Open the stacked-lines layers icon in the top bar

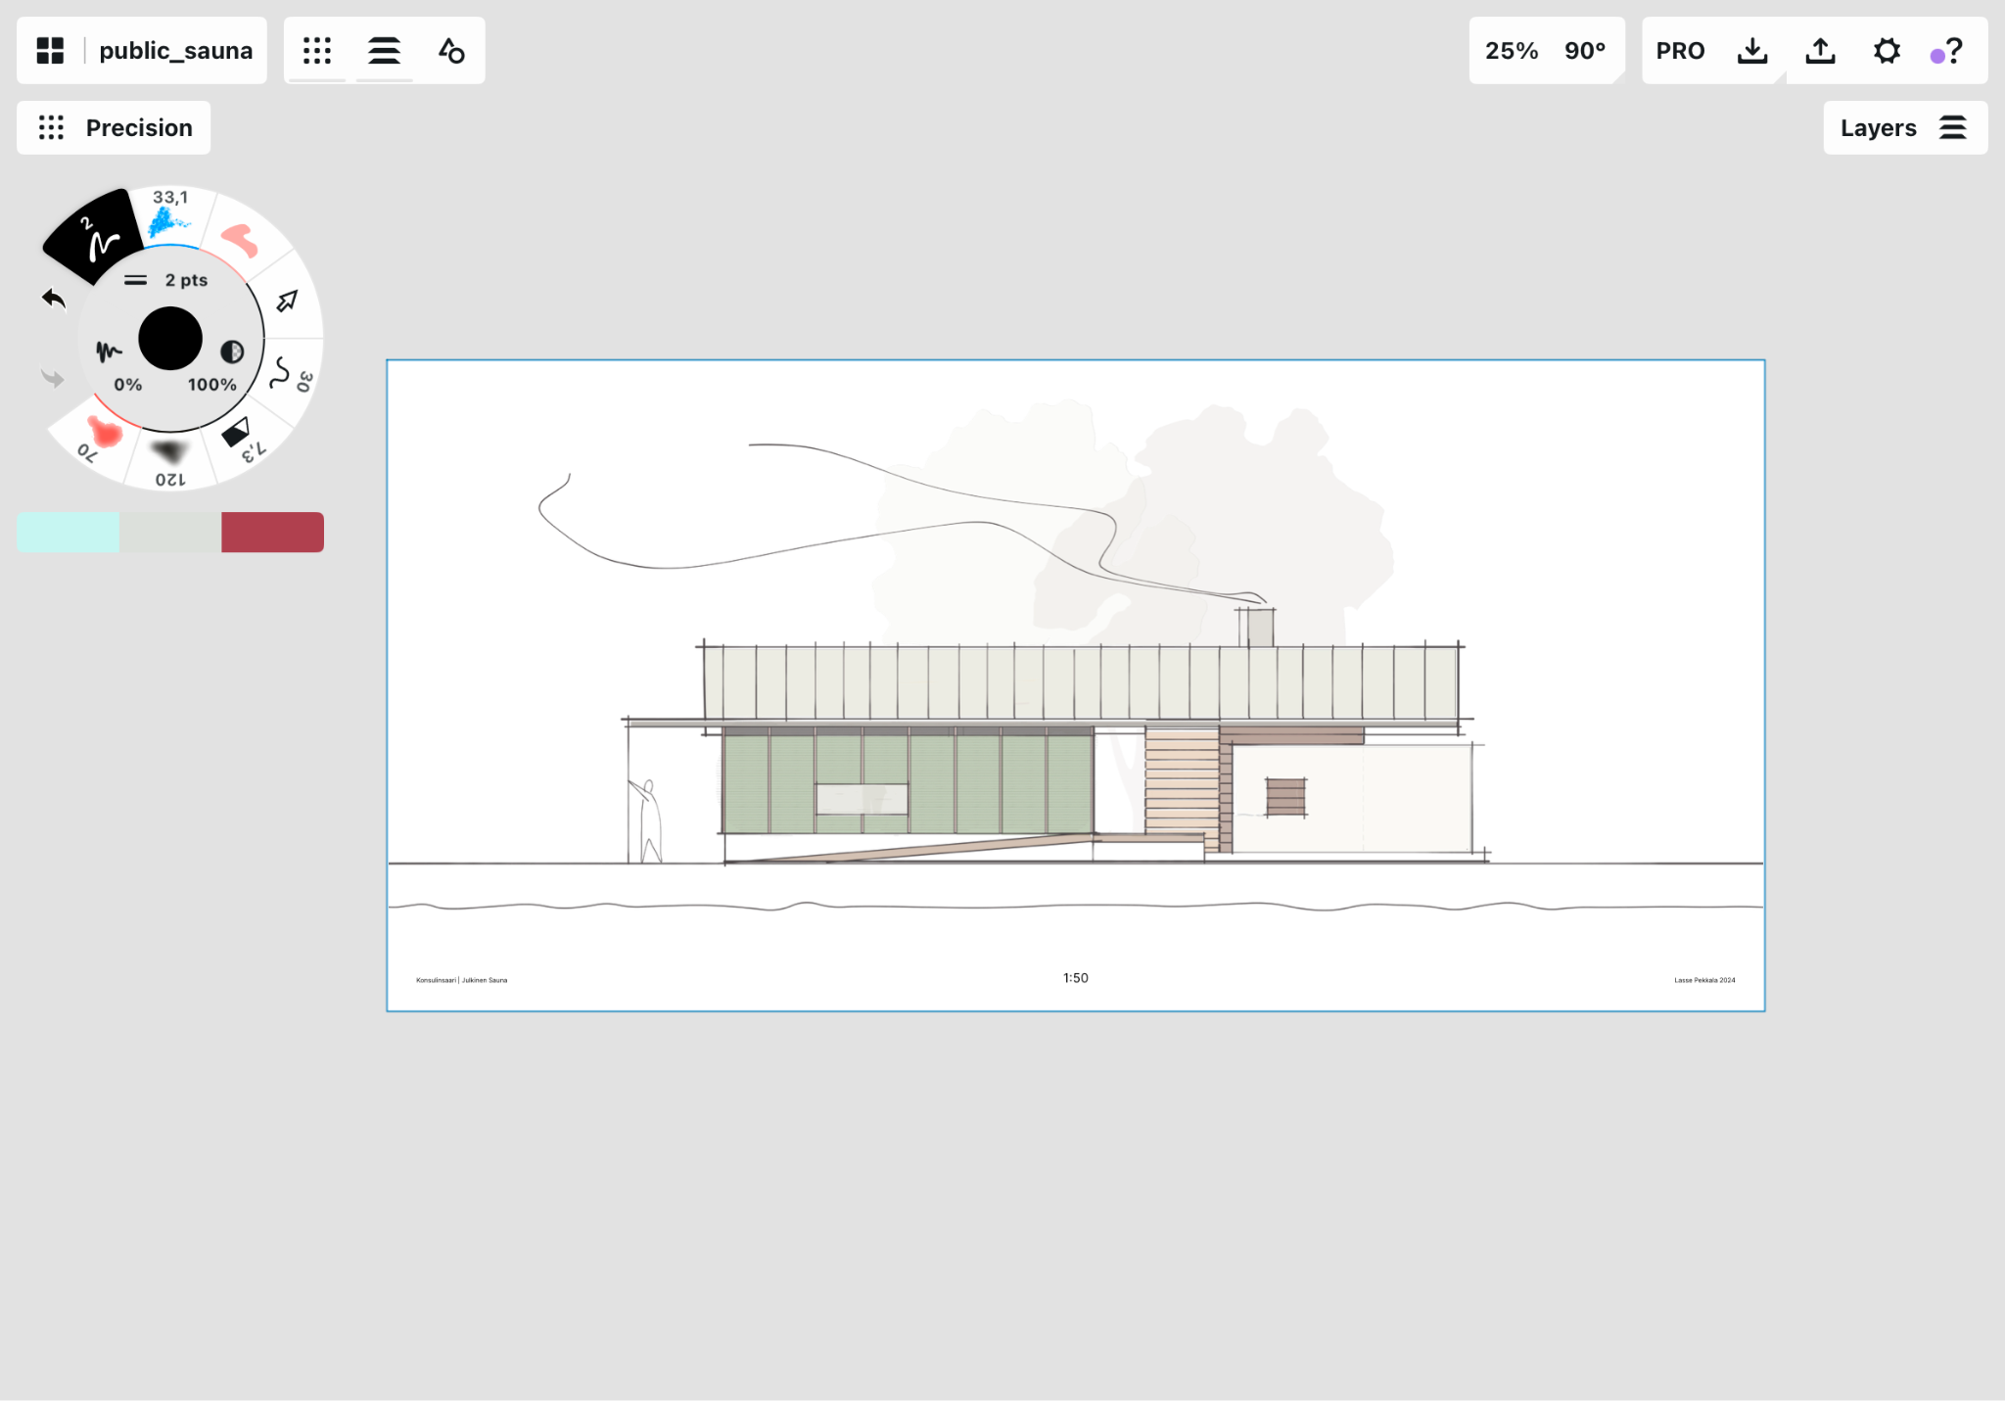coord(384,51)
